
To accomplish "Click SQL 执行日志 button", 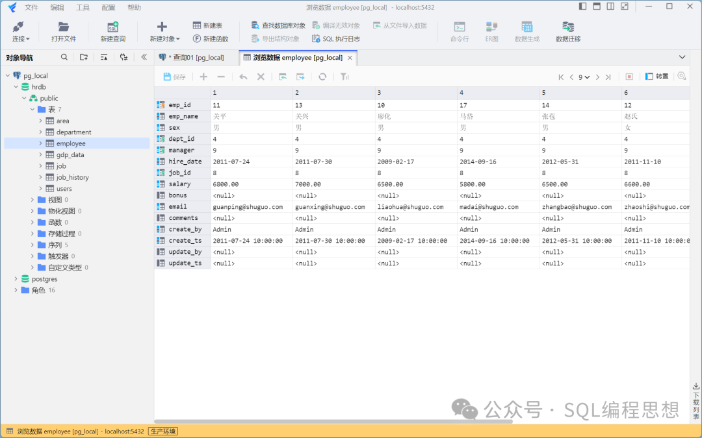I will (335, 39).
